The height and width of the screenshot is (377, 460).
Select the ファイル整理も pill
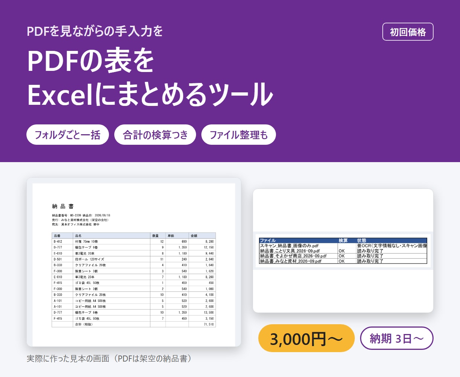pyautogui.click(x=239, y=135)
